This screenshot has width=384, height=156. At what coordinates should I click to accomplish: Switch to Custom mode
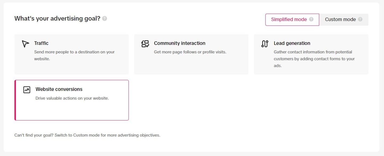[x=340, y=19]
